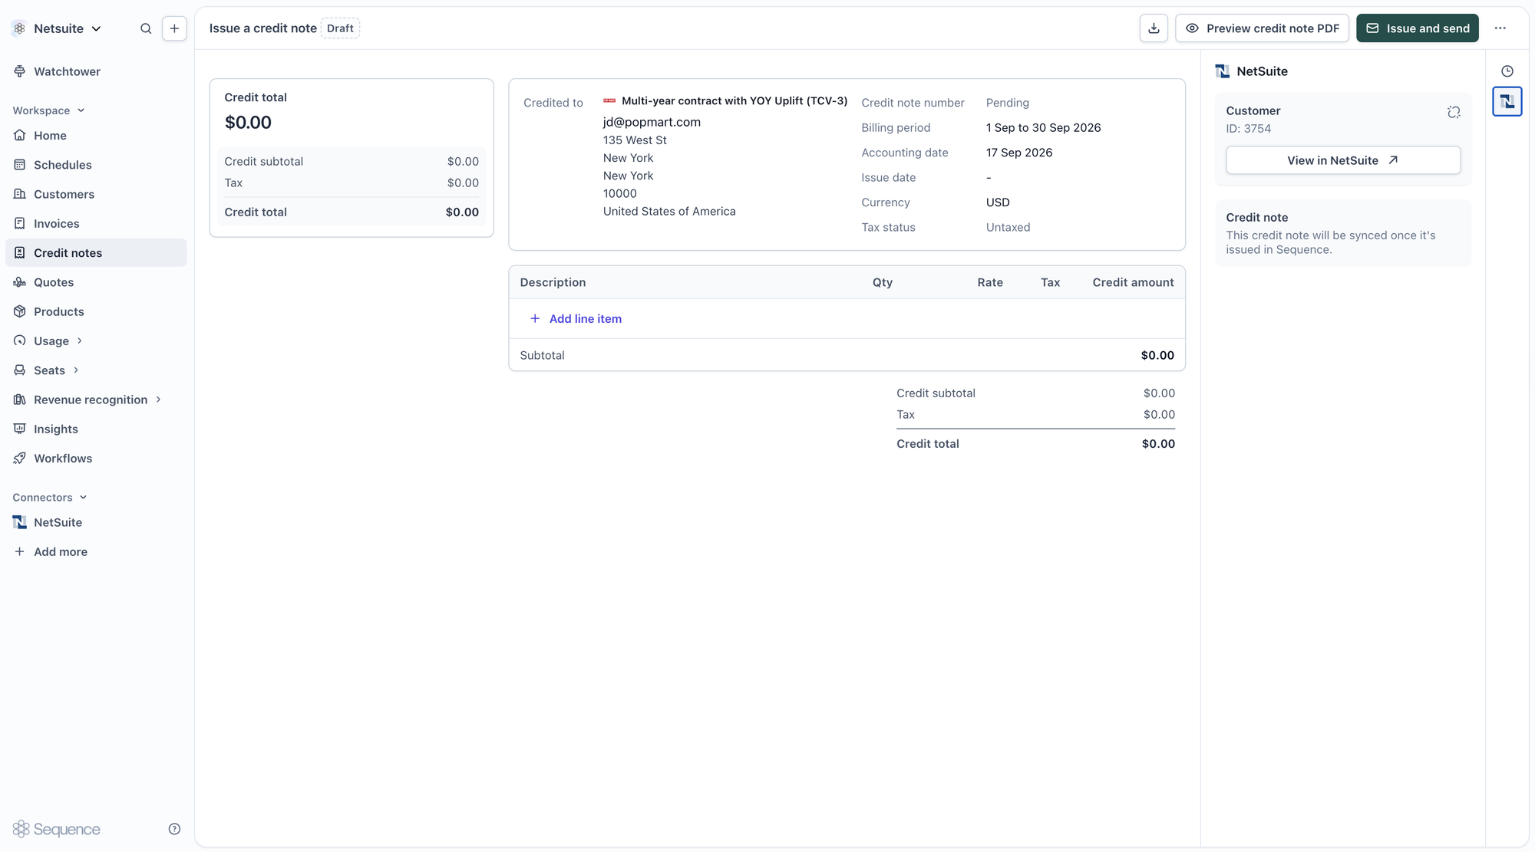The width and height of the screenshot is (1535, 852).
Task: Click the Invoices document icon
Action: 20,224
